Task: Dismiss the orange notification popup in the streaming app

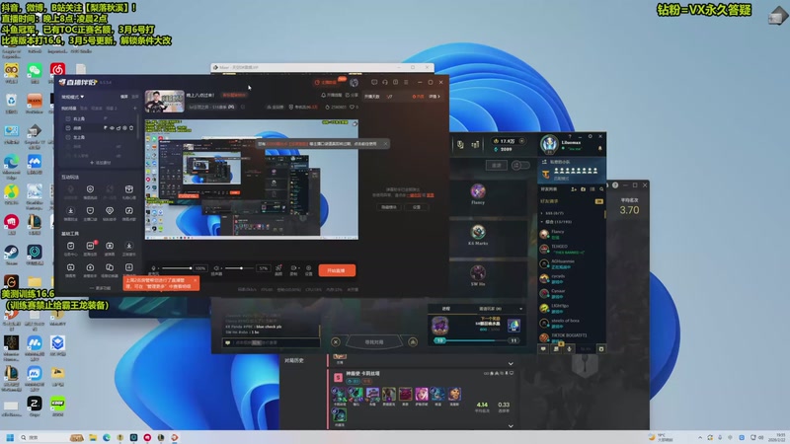Action: click(195, 280)
